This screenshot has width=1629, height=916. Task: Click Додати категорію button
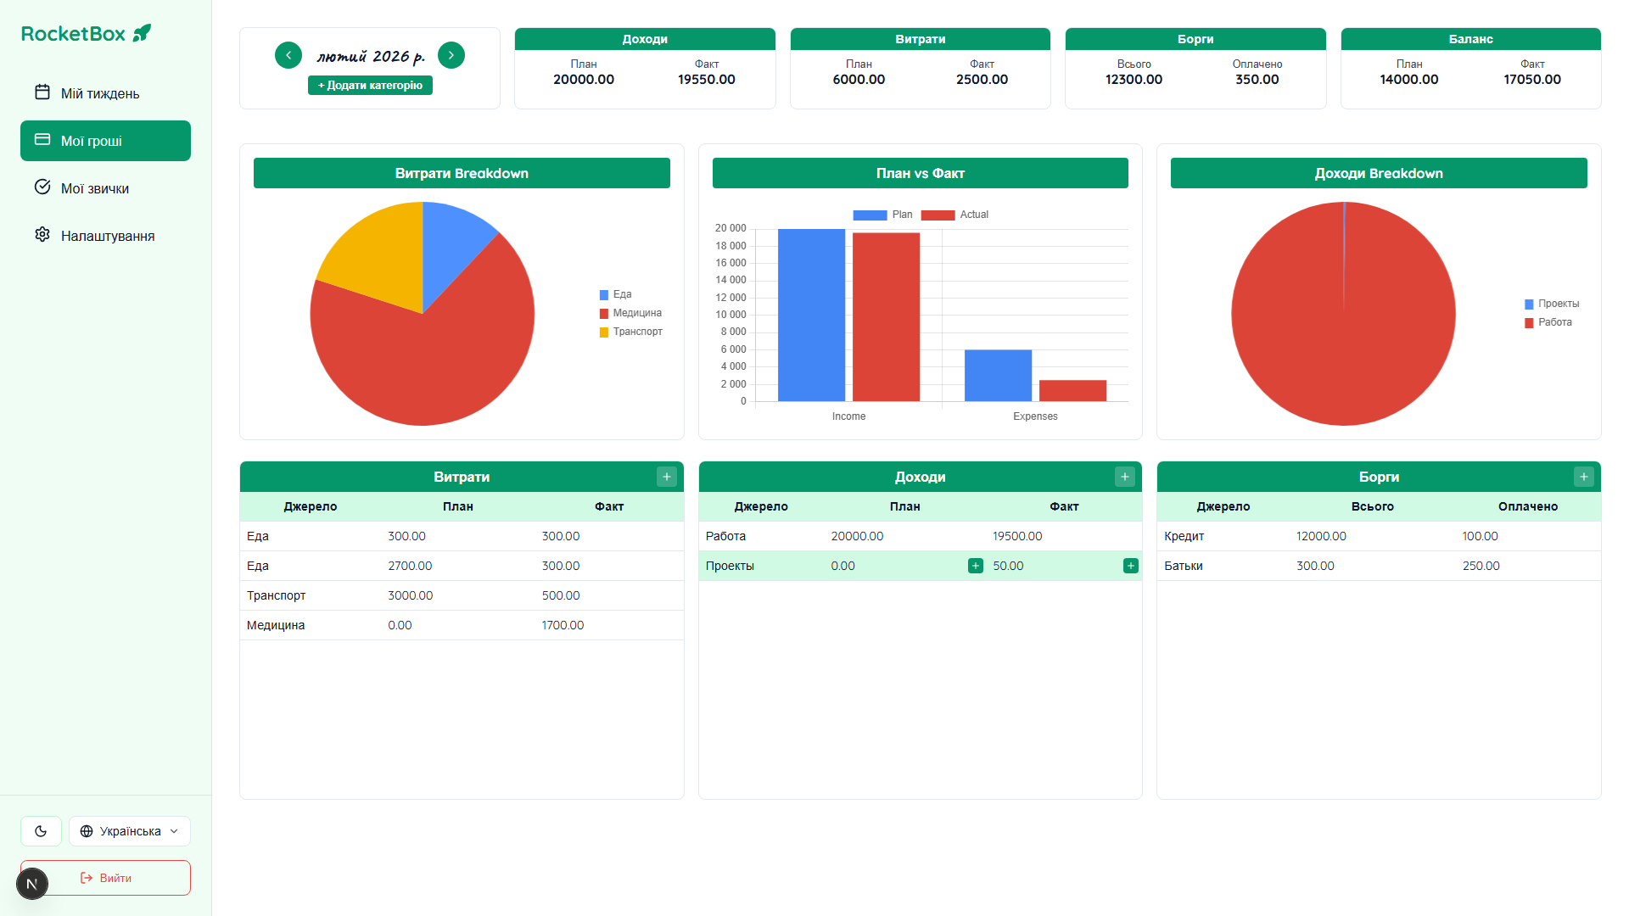click(370, 86)
